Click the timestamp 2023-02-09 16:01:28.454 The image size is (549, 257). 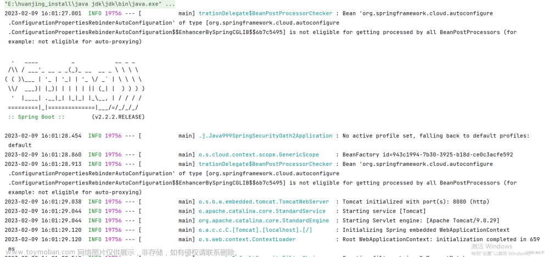tap(43, 136)
